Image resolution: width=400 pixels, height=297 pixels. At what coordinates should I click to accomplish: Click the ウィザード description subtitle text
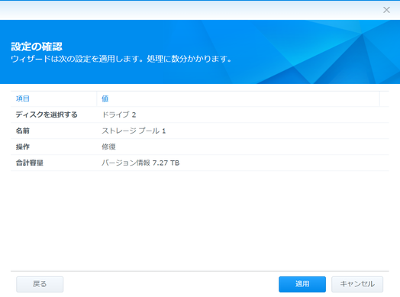[121, 59]
